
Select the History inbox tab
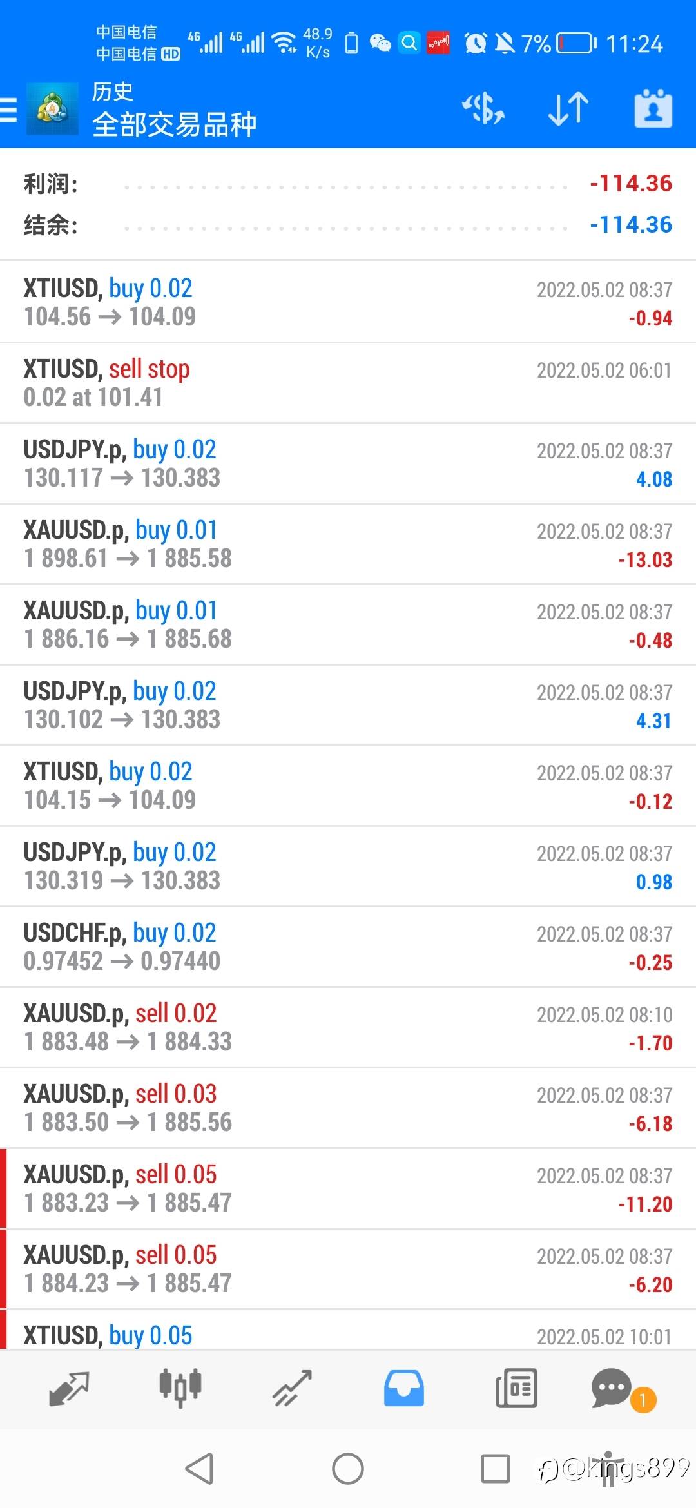click(x=404, y=1388)
